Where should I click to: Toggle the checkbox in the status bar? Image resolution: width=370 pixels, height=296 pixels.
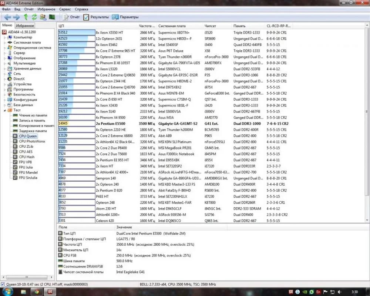3,284
